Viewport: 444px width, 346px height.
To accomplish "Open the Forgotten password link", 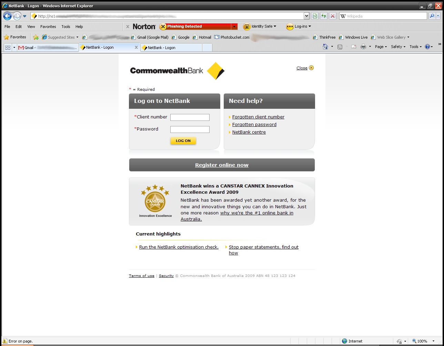I will (x=254, y=125).
